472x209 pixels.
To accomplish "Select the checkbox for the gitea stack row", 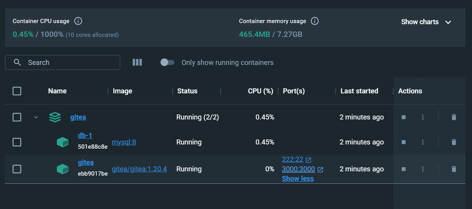I will (17, 117).
